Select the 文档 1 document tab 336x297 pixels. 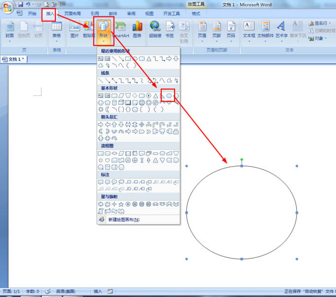click(14, 59)
